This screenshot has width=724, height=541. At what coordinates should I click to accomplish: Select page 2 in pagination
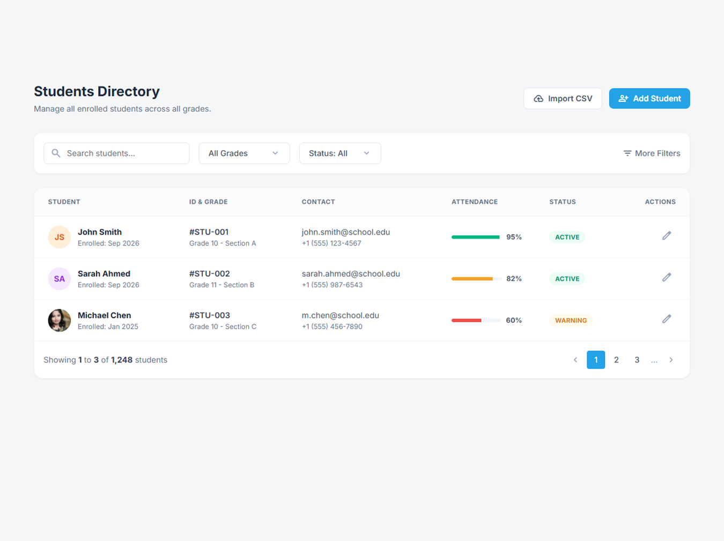coord(616,360)
